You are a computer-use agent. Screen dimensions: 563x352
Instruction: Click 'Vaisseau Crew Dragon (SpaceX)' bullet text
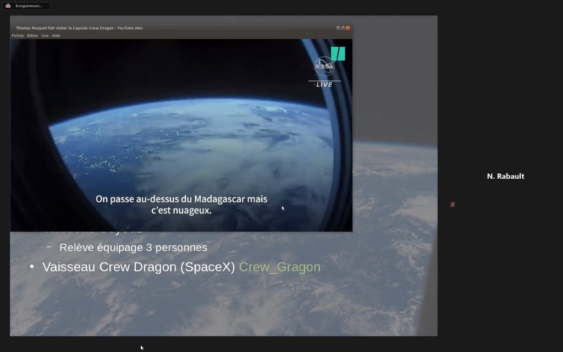coord(139,267)
